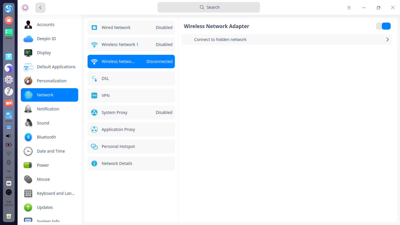The width and height of the screenshot is (400, 225).
Task: Launch the App Store from the dock
Action: (x=9, y=56)
